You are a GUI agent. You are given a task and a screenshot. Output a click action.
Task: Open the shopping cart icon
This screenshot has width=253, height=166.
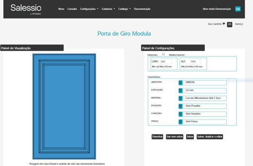point(224,24)
